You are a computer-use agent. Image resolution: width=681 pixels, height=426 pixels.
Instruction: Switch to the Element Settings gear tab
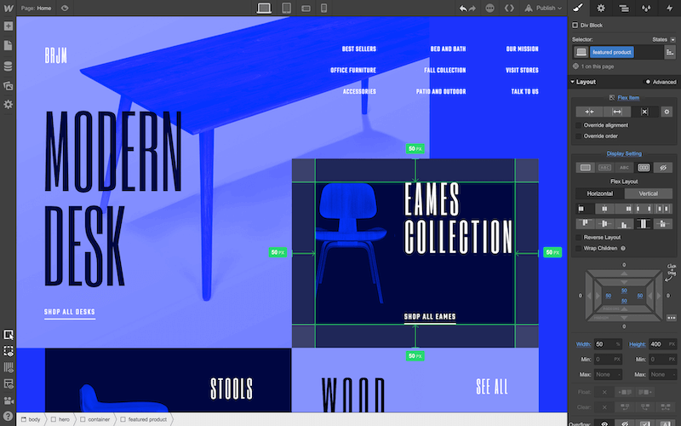pos(601,8)
